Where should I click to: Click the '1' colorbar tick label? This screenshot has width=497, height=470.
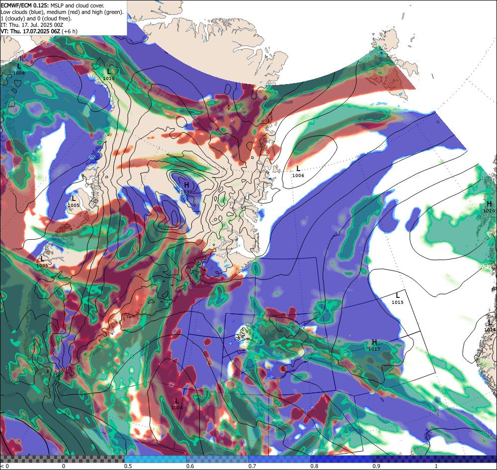coord(436,466)
